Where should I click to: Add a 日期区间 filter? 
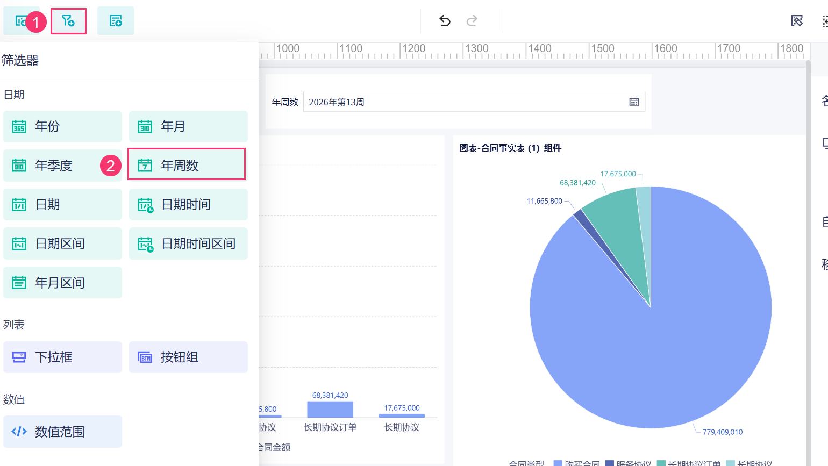point(62,243)
